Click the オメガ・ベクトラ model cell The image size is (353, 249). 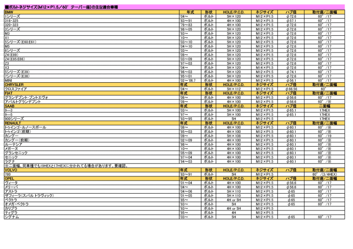pyautogui.click(x=92, y=204)
